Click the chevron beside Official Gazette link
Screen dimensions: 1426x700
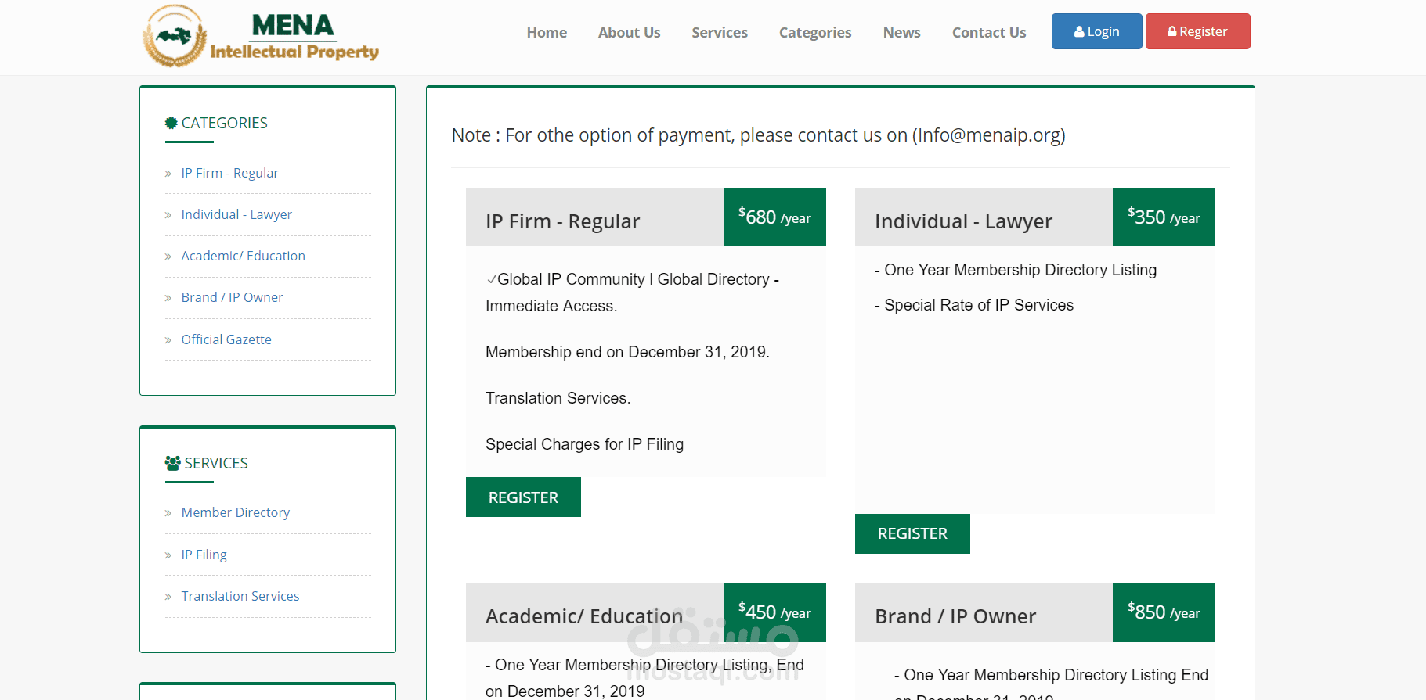pos(168,340)
